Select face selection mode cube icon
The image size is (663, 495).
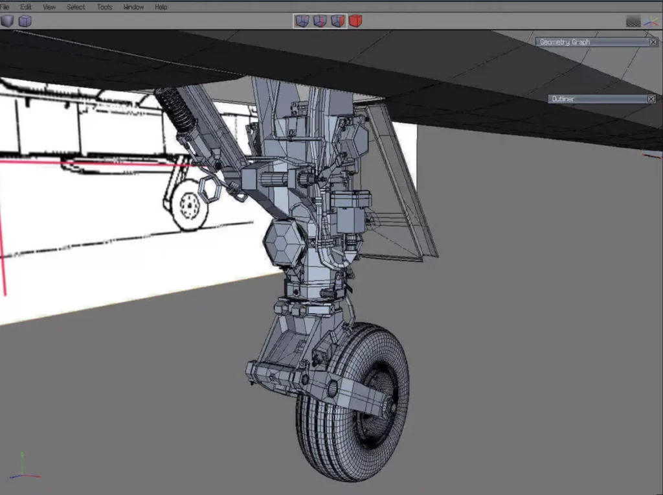pyautogui.click(x=338, y=21)
